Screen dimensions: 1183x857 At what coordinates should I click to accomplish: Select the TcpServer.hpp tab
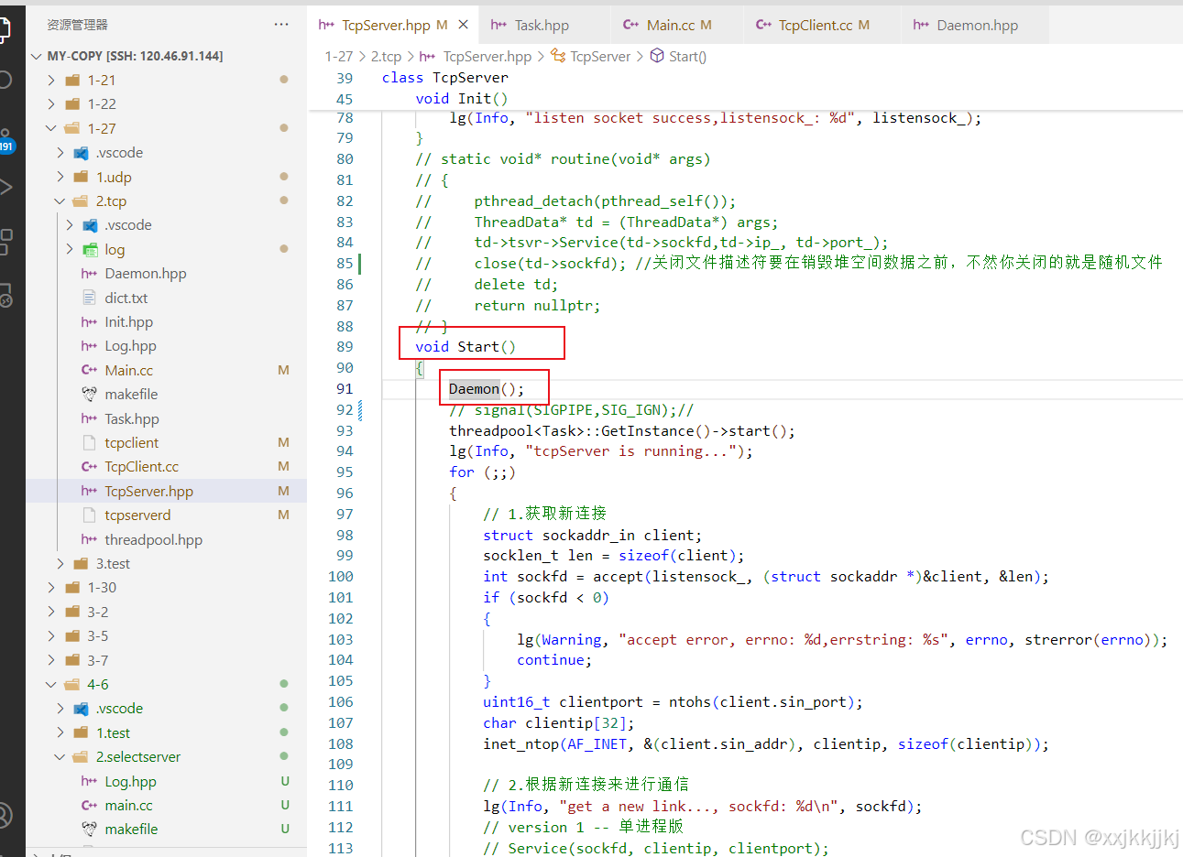coord(394,26)
